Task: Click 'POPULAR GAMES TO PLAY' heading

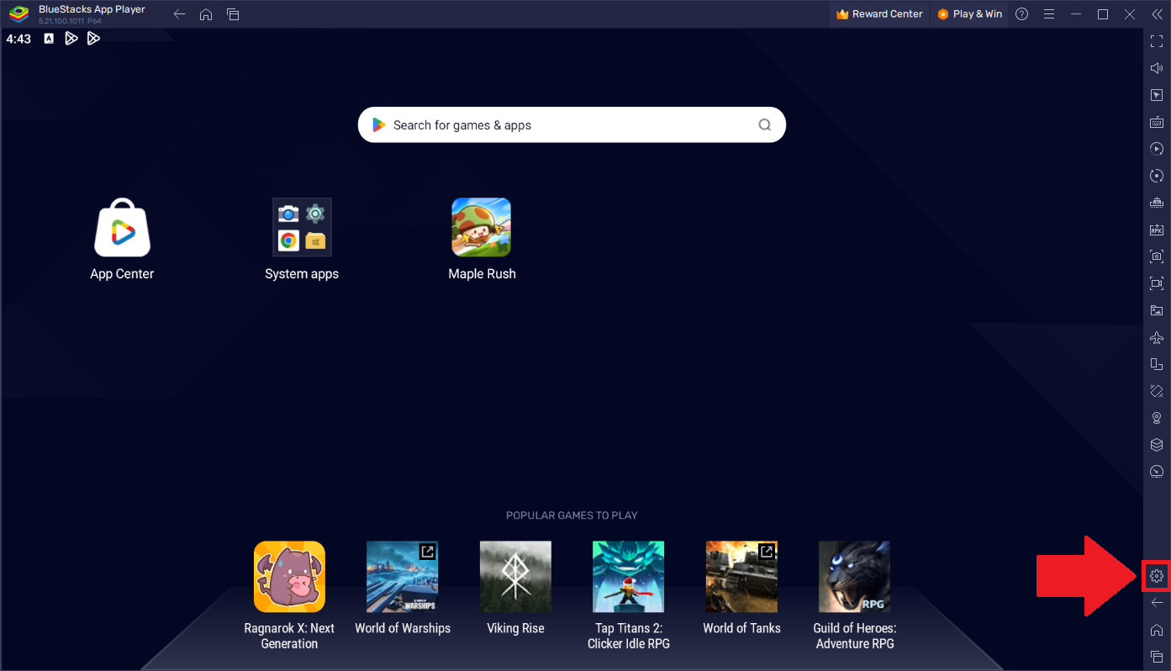Action: pos(572,515)
